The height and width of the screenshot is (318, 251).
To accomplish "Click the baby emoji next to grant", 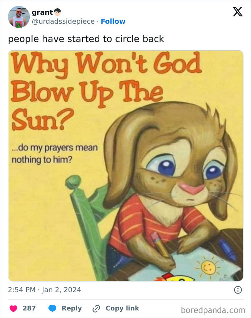I will click(57, 11).
